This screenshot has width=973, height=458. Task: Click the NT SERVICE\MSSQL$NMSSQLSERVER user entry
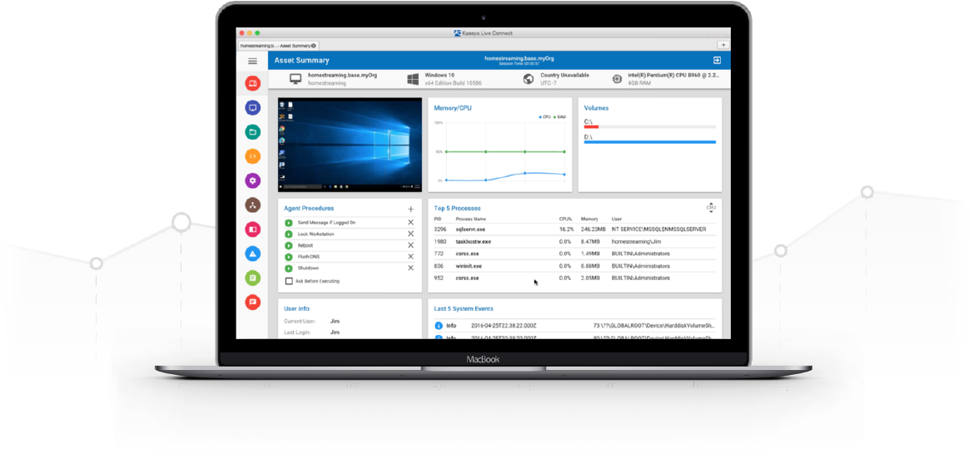coord(659,229)
